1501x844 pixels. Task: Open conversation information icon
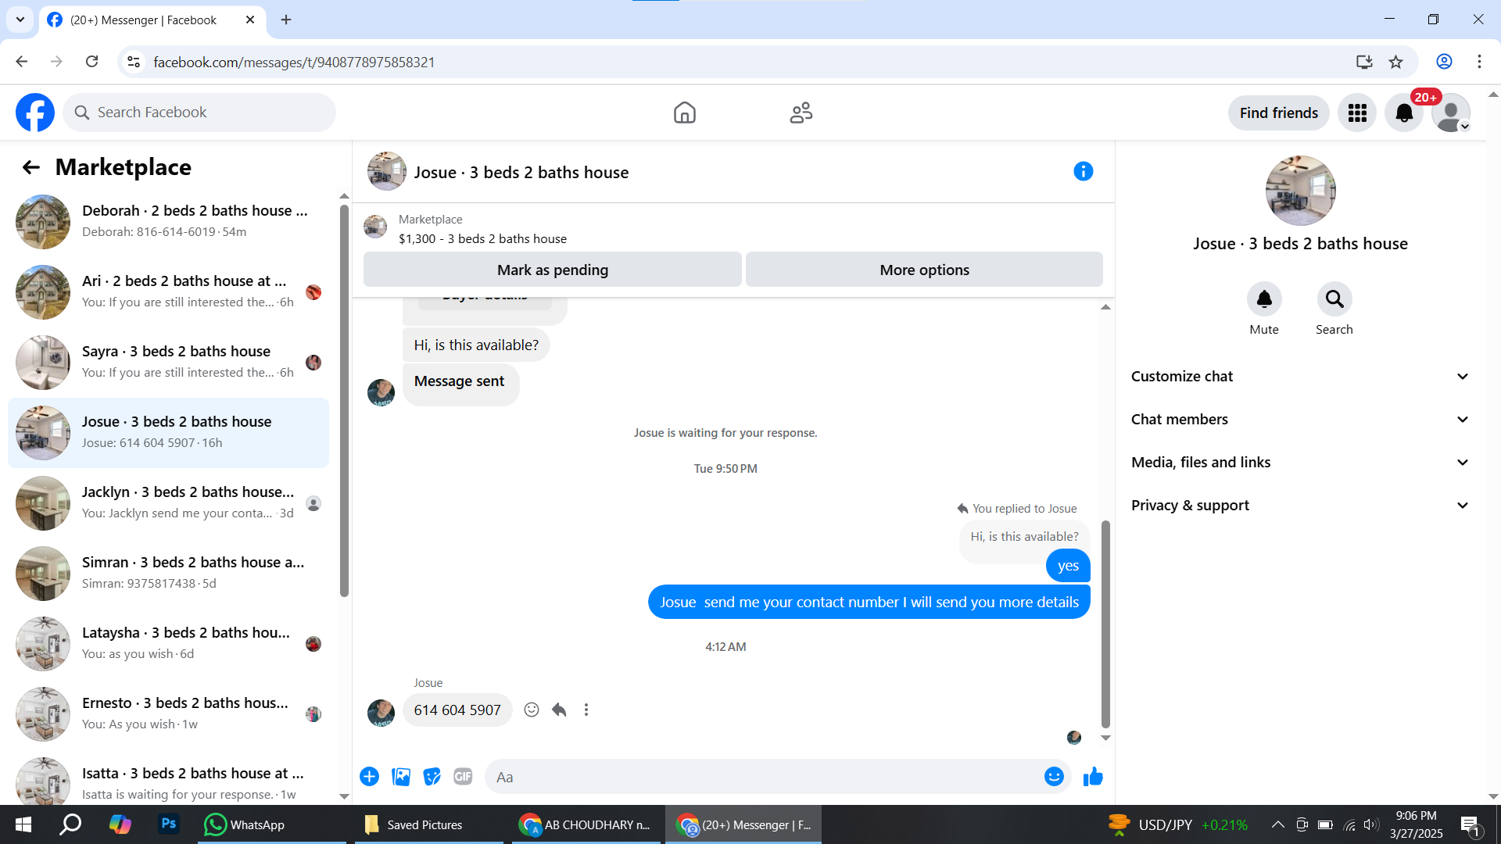[1083, 171]
